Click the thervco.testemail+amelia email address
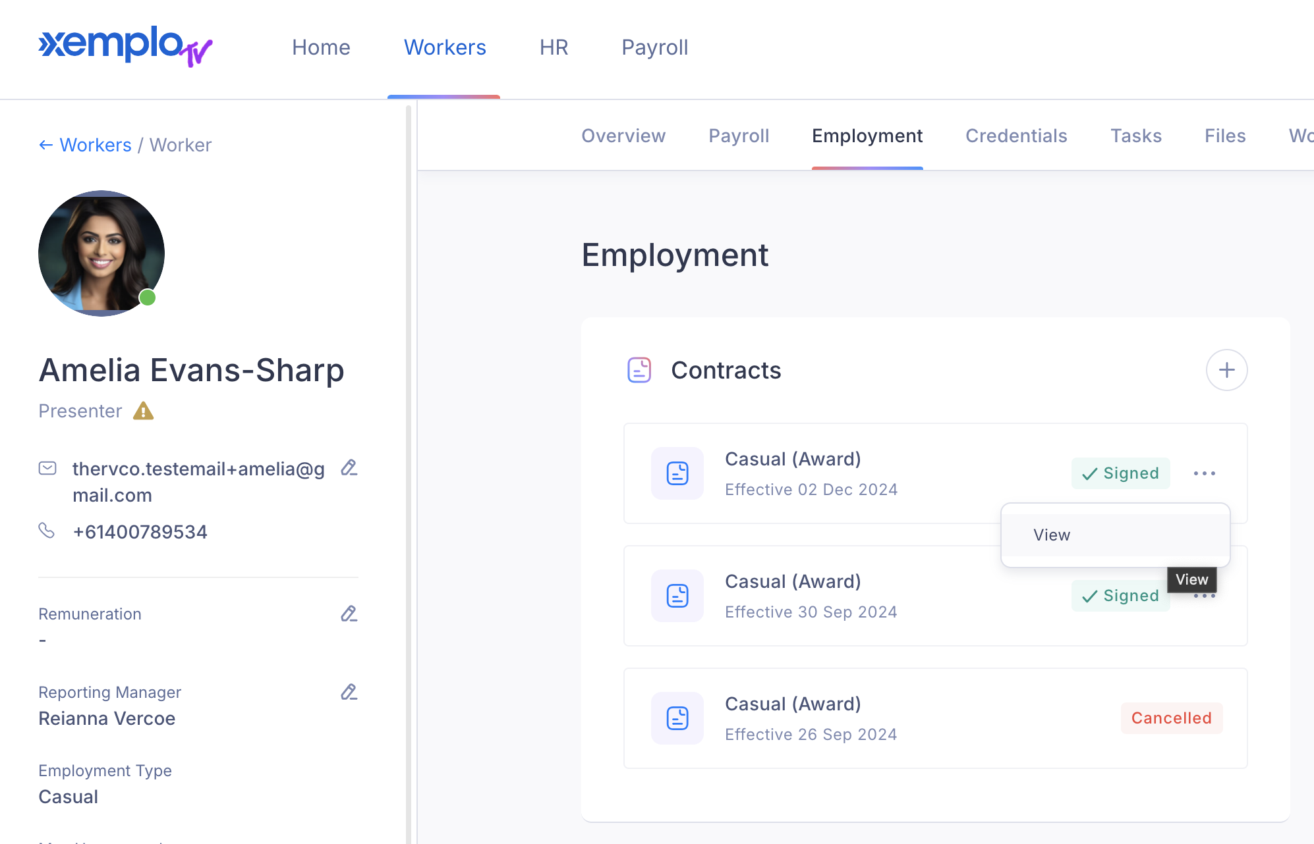 pos(198,482)
